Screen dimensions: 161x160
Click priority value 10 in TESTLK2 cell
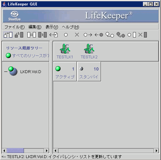click(96, 69)
